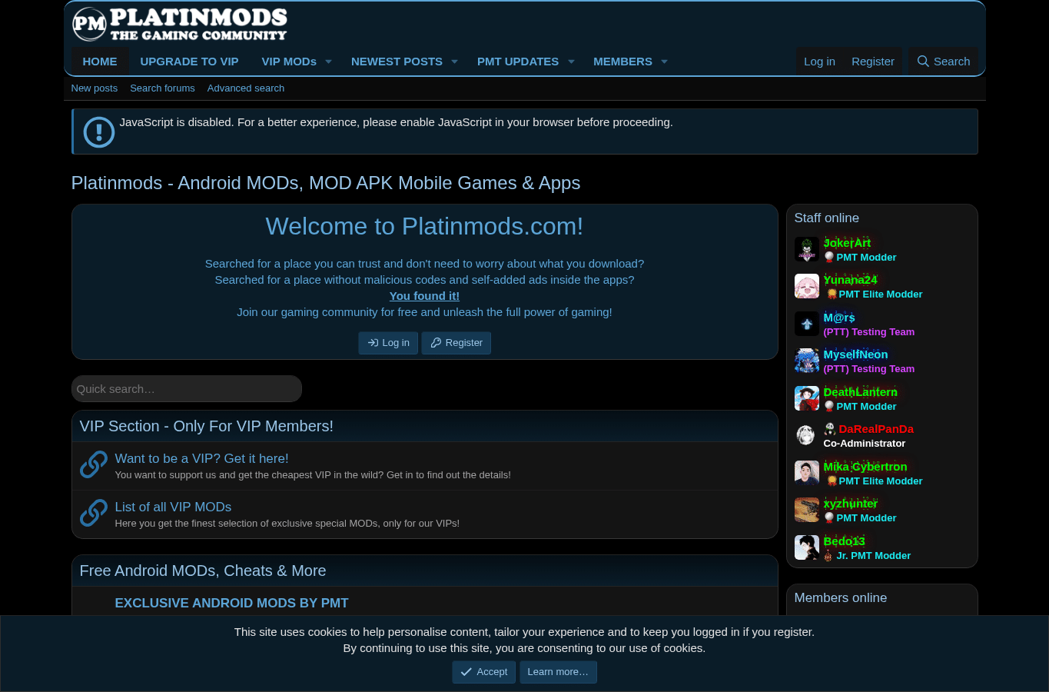This screenshot has height=692, width=1049.
Task: Open M@rs avatar in Staff online
Action: coord(807,324)
